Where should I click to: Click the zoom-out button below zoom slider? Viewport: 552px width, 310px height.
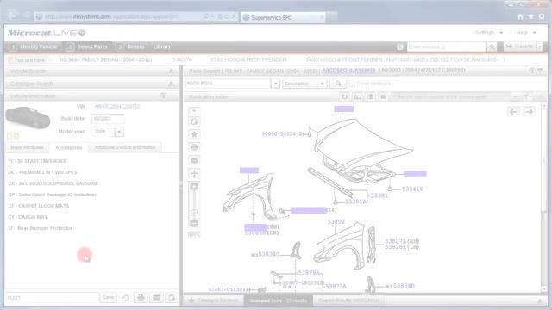click(x=194, y=223)
